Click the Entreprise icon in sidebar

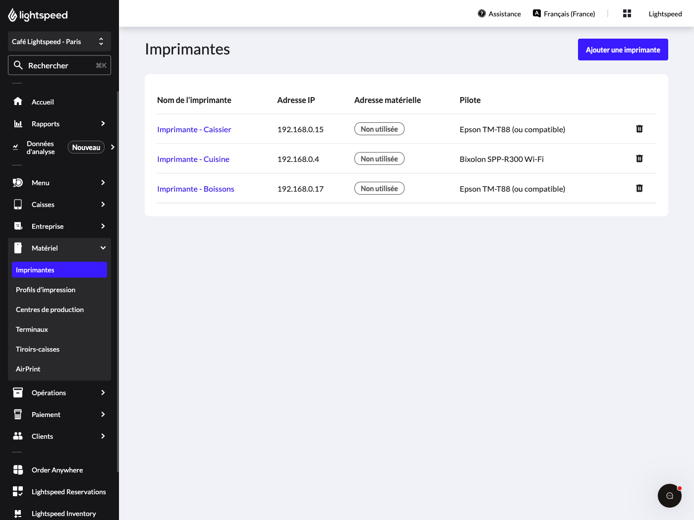point(18,226)
